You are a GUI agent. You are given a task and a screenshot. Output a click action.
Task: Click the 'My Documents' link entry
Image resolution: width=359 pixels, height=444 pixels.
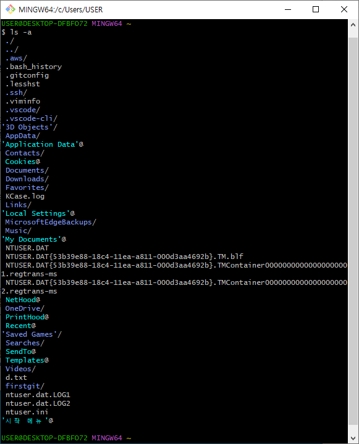[34, 239]
